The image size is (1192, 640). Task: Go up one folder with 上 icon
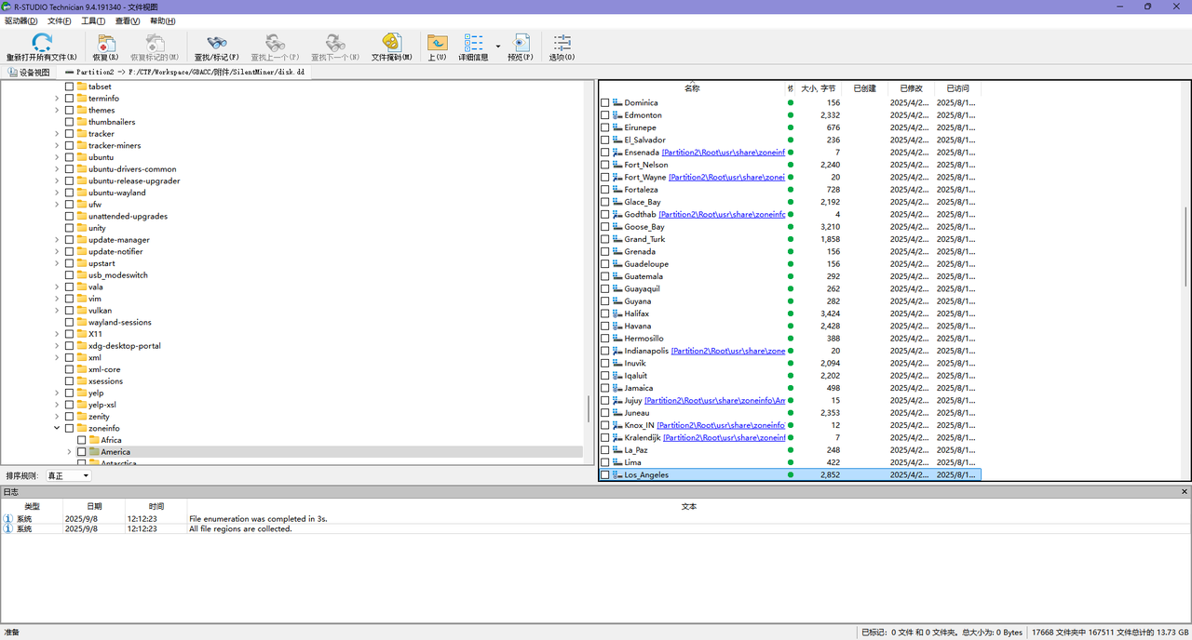[437, 43]
